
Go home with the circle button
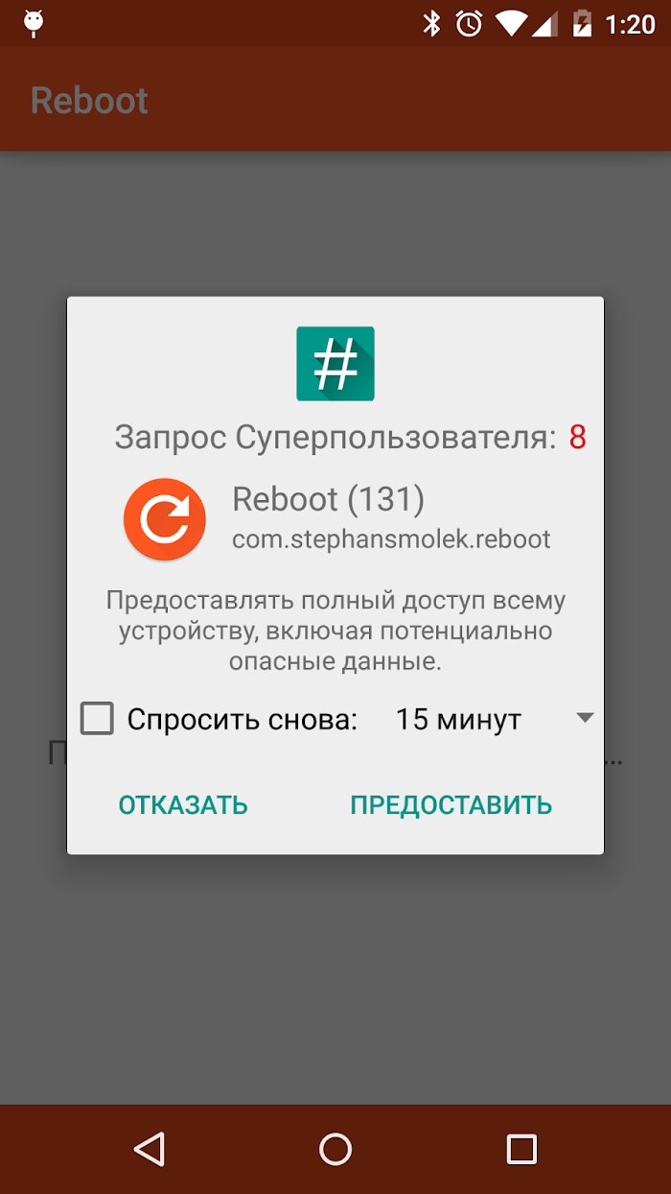(335, 1148)
